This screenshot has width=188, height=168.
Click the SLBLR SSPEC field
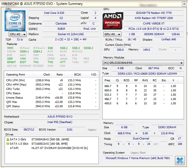coord(61,29)
